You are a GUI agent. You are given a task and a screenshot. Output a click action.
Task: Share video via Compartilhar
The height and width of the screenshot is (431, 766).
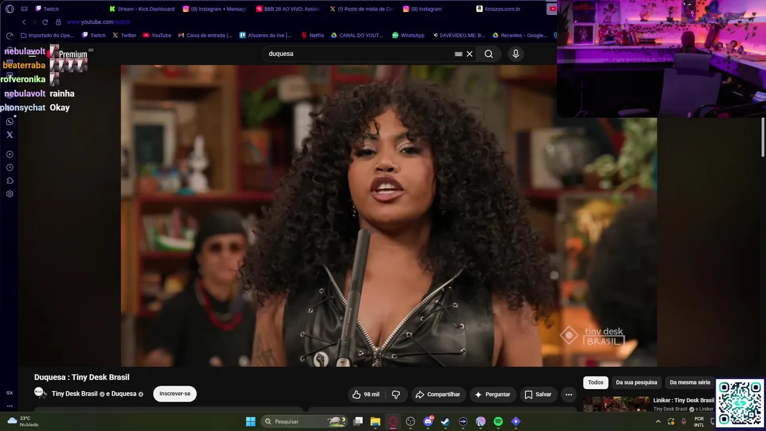pos(438,394)
